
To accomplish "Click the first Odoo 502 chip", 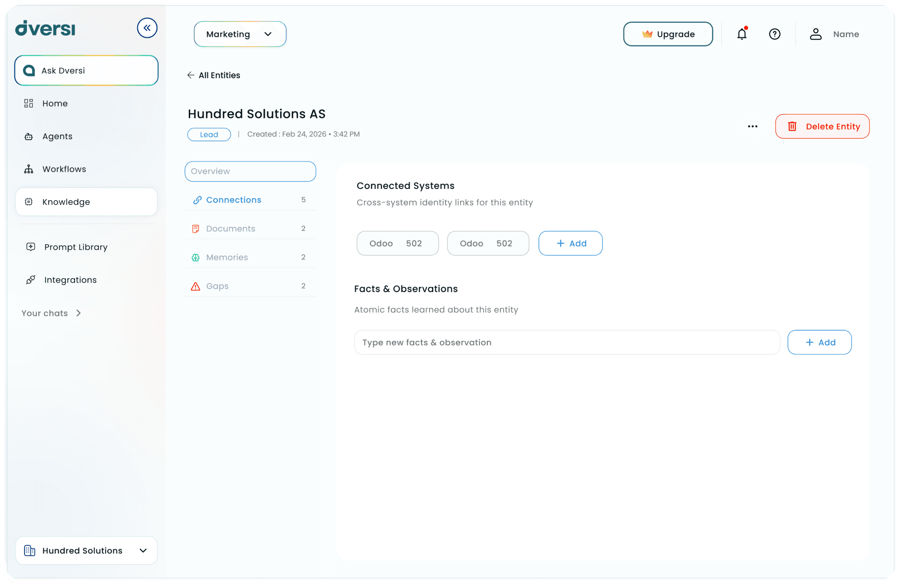I will [x=397, y=244].
